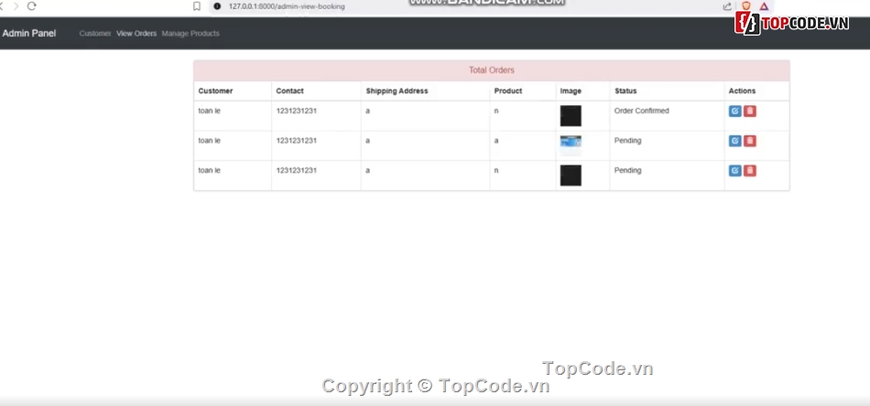This screenshot has width=870, height=406.
Task: Click the bookmark icon beside the address bar
Action: (x=197, y=6)
